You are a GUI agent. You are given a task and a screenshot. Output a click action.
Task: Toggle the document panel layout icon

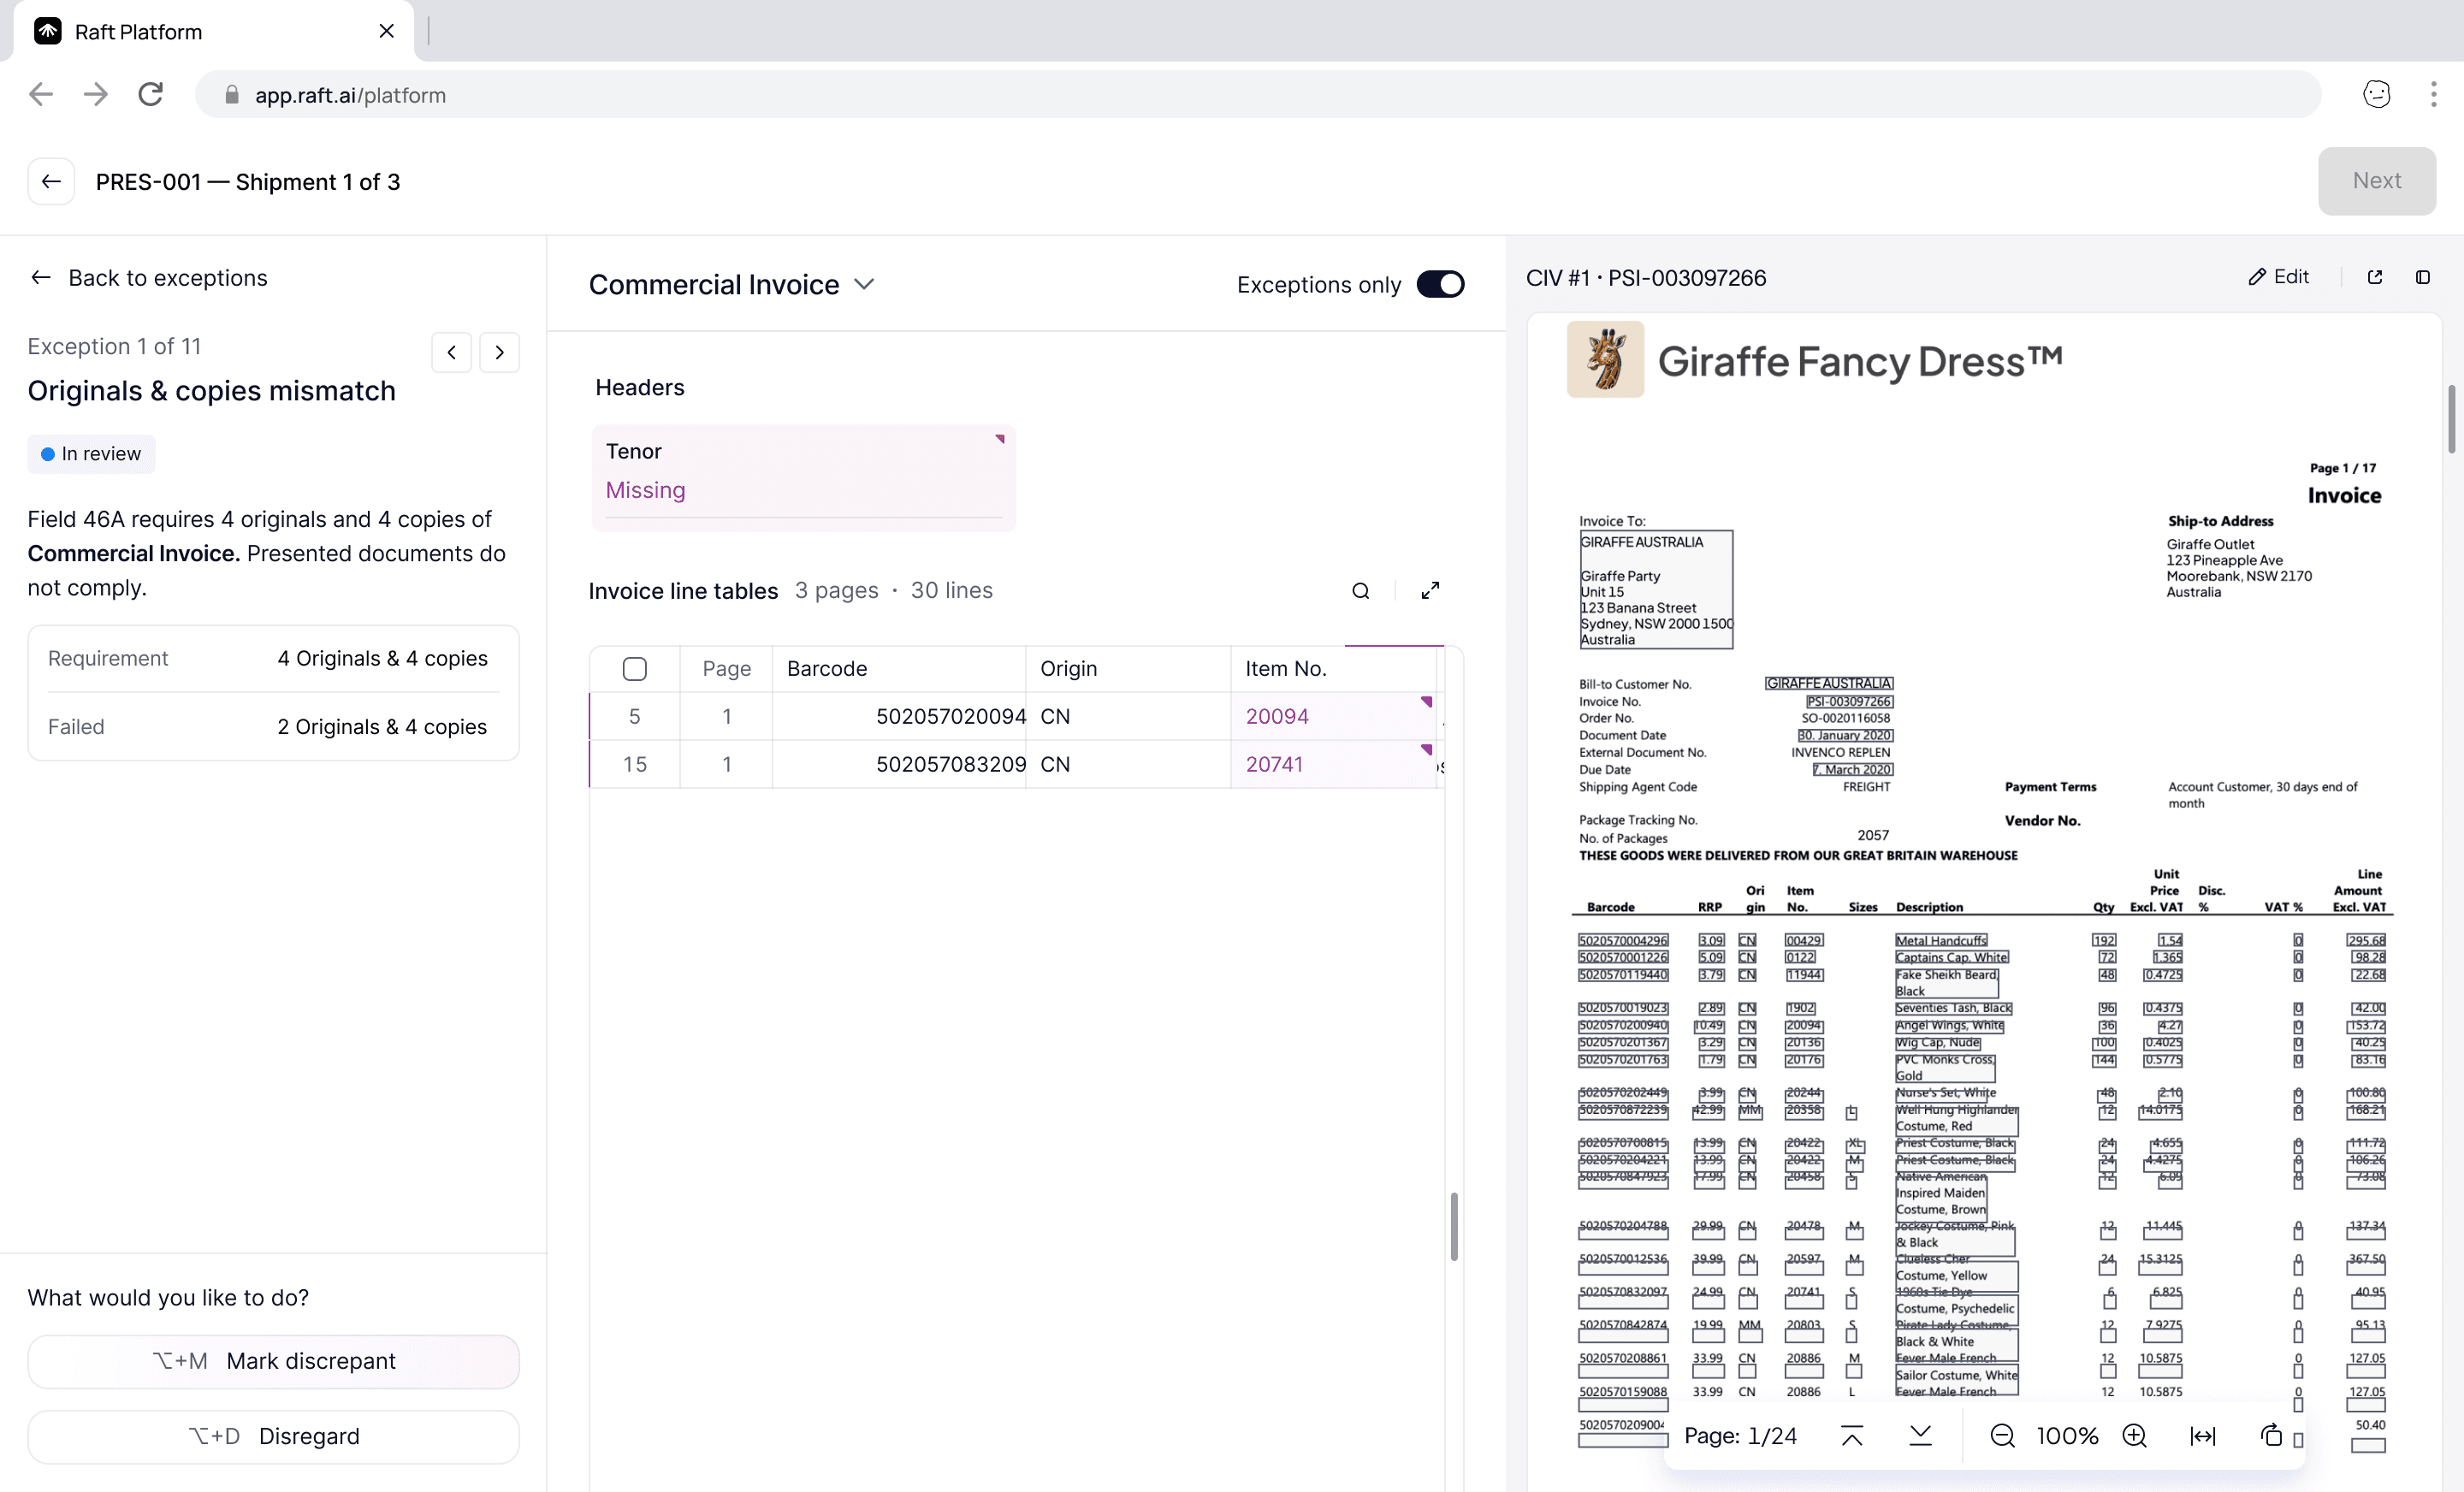pos(2422,277)
